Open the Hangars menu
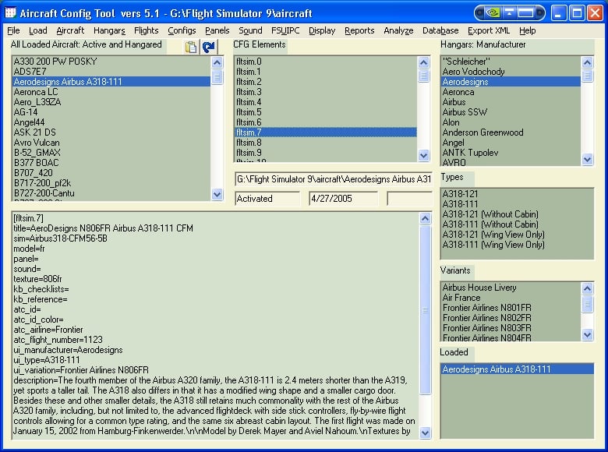 pos(109,30)
